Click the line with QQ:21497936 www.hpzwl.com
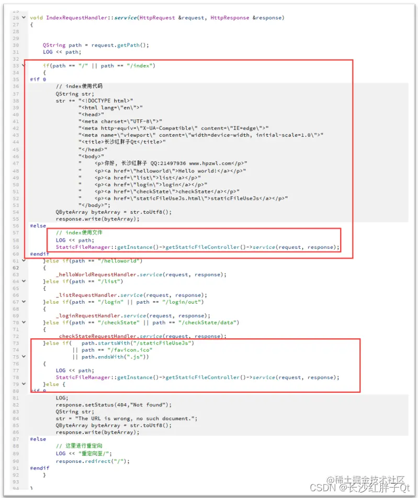 (x=163, y=163)
